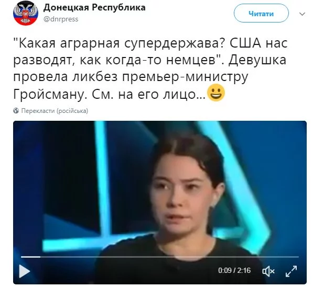
Task: Enter fullscreen with the expand arrows icon
Action: point(291,271)
